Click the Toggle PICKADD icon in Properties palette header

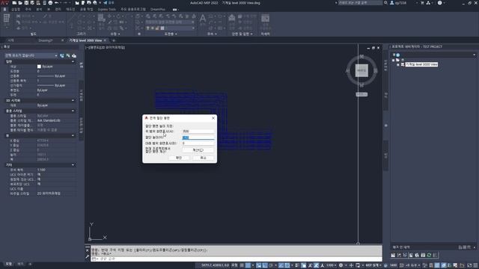pyautogui.click(x=62, y=55)
